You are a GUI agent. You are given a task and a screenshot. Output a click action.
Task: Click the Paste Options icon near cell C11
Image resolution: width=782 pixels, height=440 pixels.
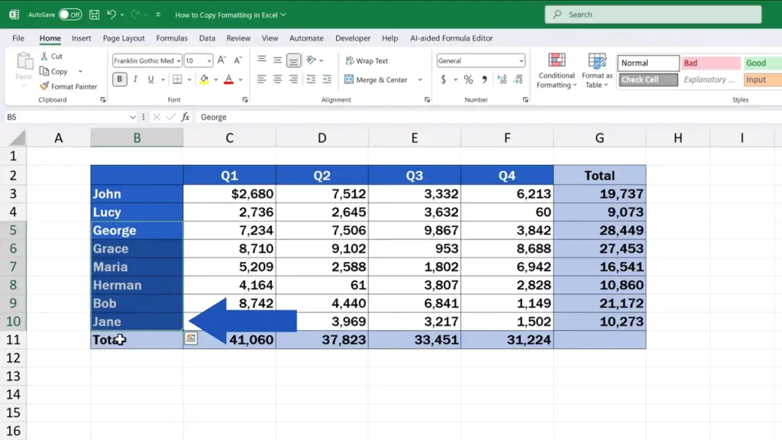(191, 339)
